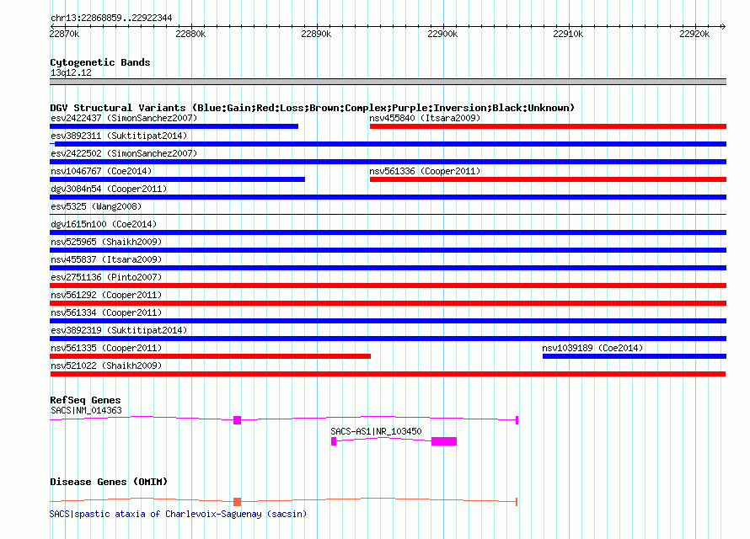750x539 pixels.
Task: Select the nsv561335 (Cooper2011) red bar
Action: pos(210,356)
